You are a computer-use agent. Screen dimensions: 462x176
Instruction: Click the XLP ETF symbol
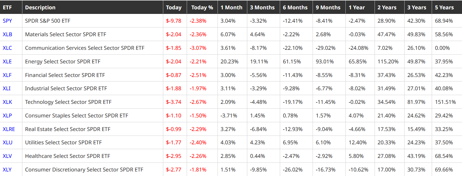click(7, 116)
